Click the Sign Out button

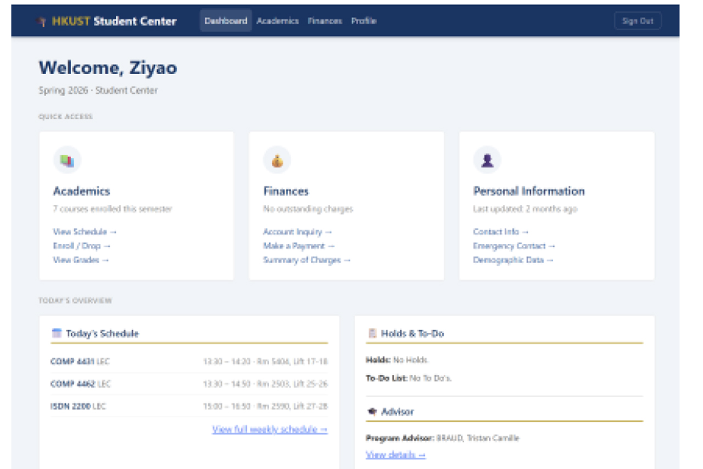[x=638, y=21]
